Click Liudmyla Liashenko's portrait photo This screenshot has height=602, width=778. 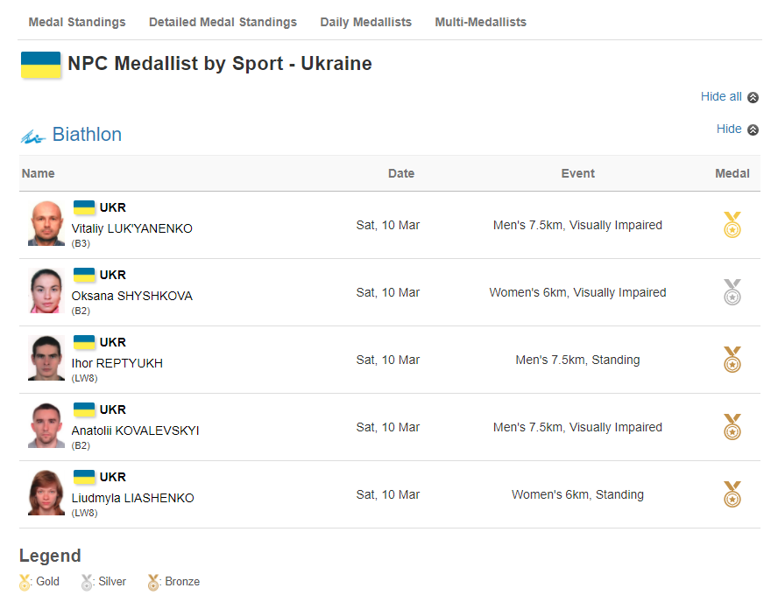(x=46, y=493)
